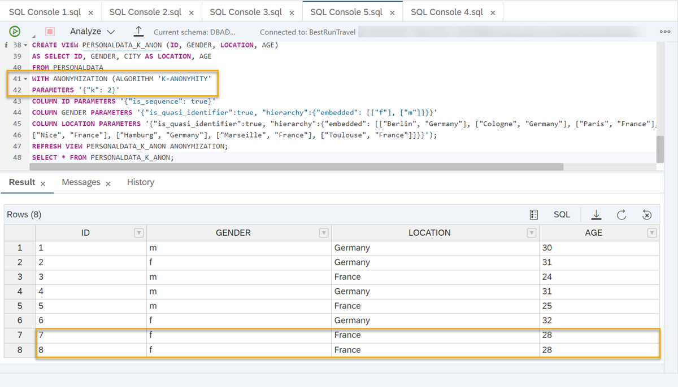Screen dimensions: 678x387
Task: Click the 'K-ANONYMITY' algorithm string
Action: coord(184,79)
